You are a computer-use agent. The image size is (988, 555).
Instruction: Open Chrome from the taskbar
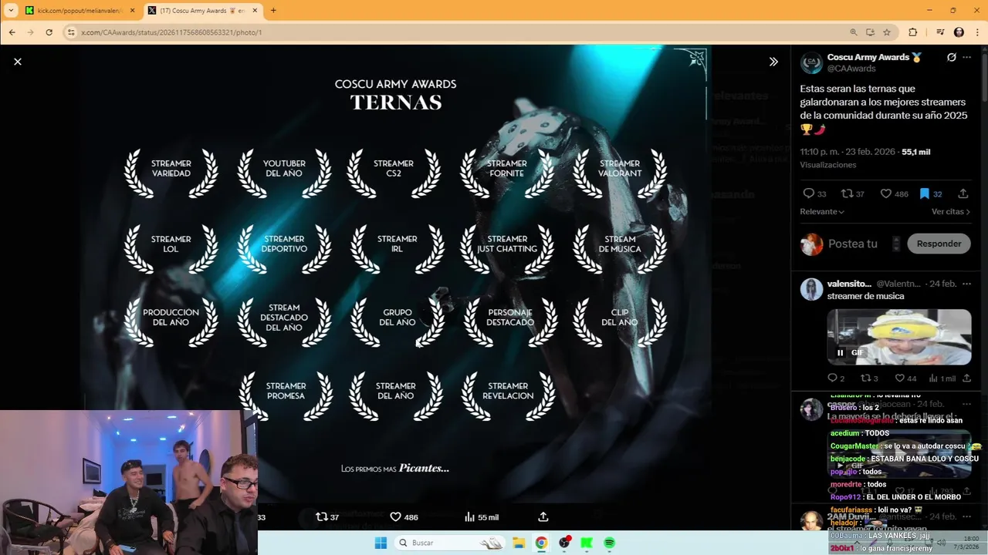coord(542,543)
